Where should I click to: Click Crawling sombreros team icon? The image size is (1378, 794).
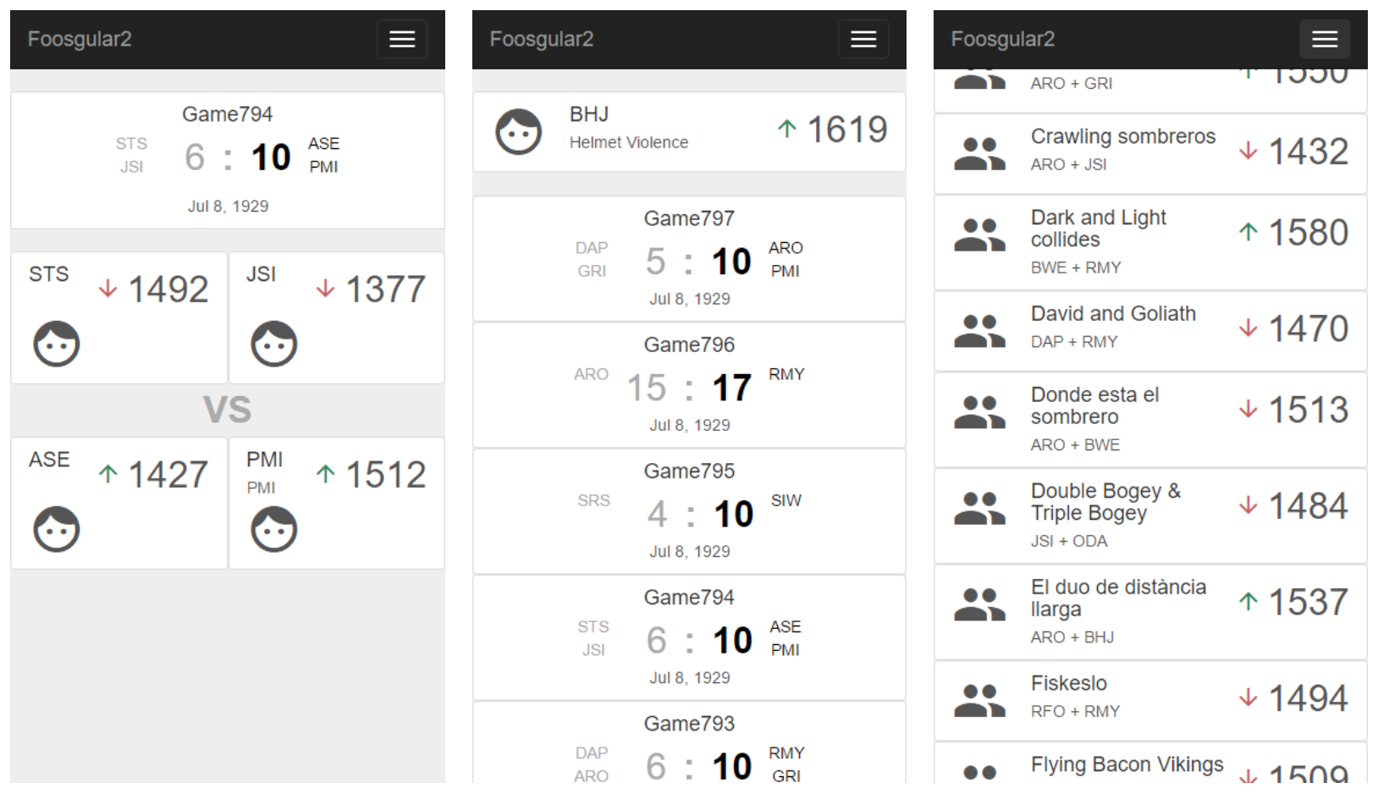(x=979, y=154)
